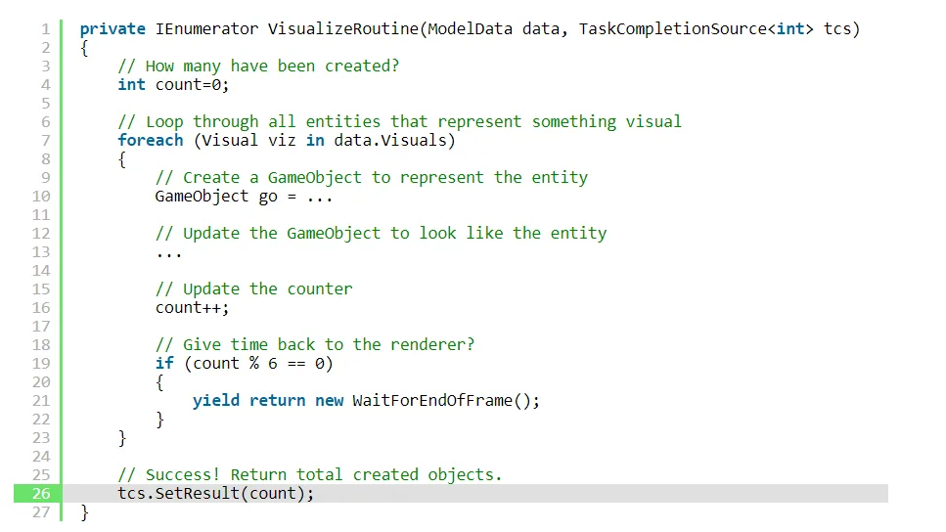Screen dimensions: 946x532
Task: Click the private keyword on line 1
Action: (x=113, y=29)
